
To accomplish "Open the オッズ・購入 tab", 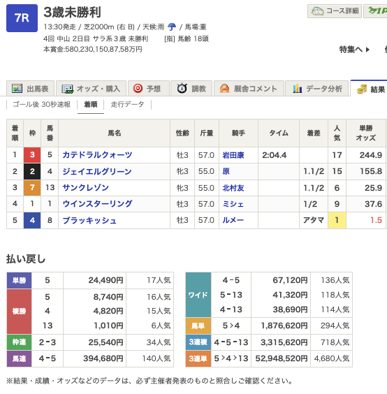I will pos(91,89).
